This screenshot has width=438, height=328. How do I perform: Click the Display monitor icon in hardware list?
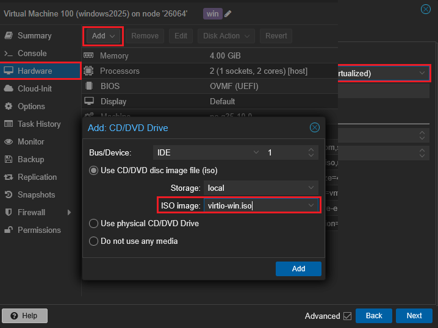(88, 101)
